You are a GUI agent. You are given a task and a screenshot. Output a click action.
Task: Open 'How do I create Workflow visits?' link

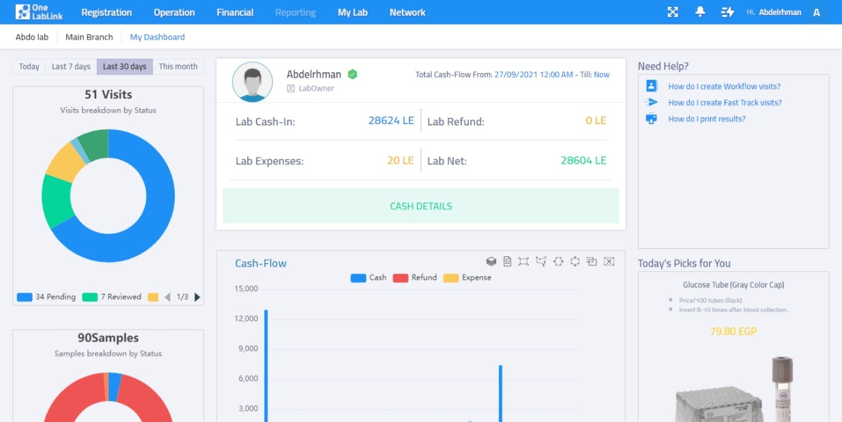[x=724, y=87]
